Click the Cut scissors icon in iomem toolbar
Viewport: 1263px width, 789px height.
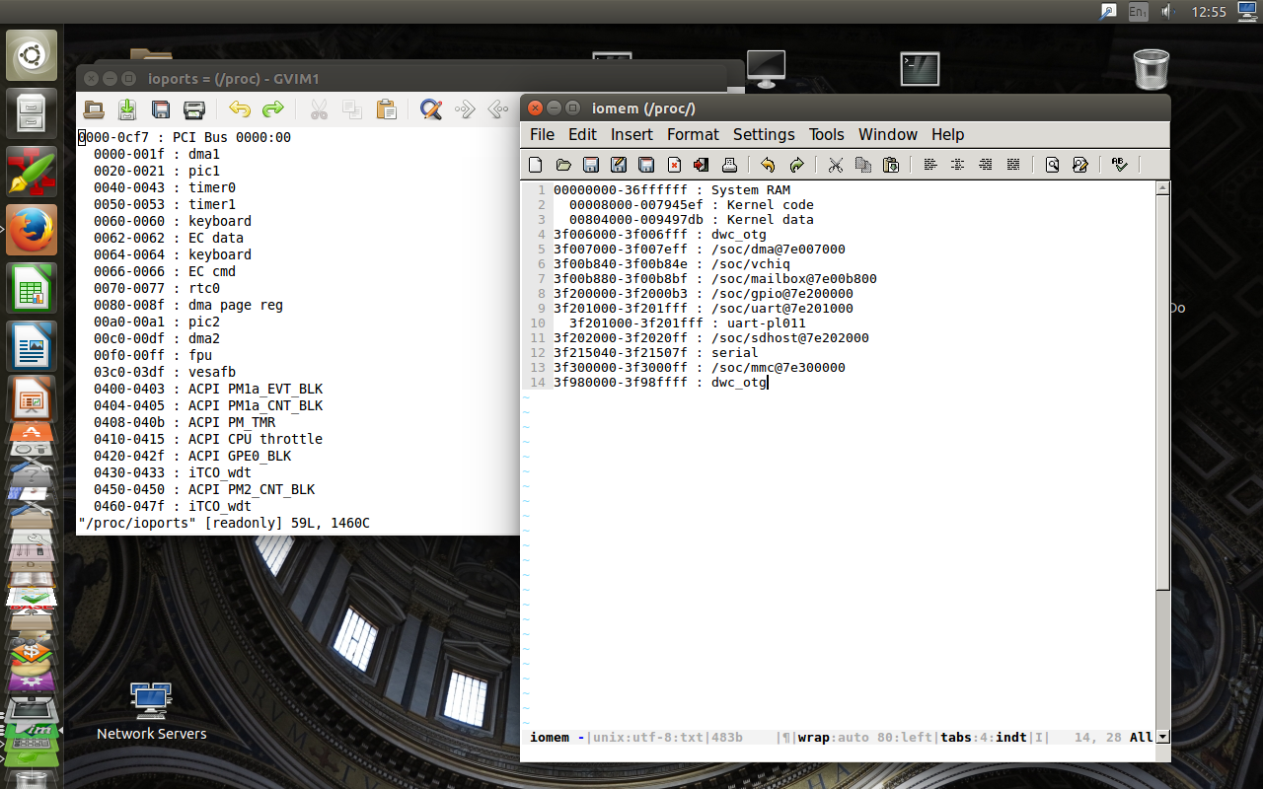(836, 165)
